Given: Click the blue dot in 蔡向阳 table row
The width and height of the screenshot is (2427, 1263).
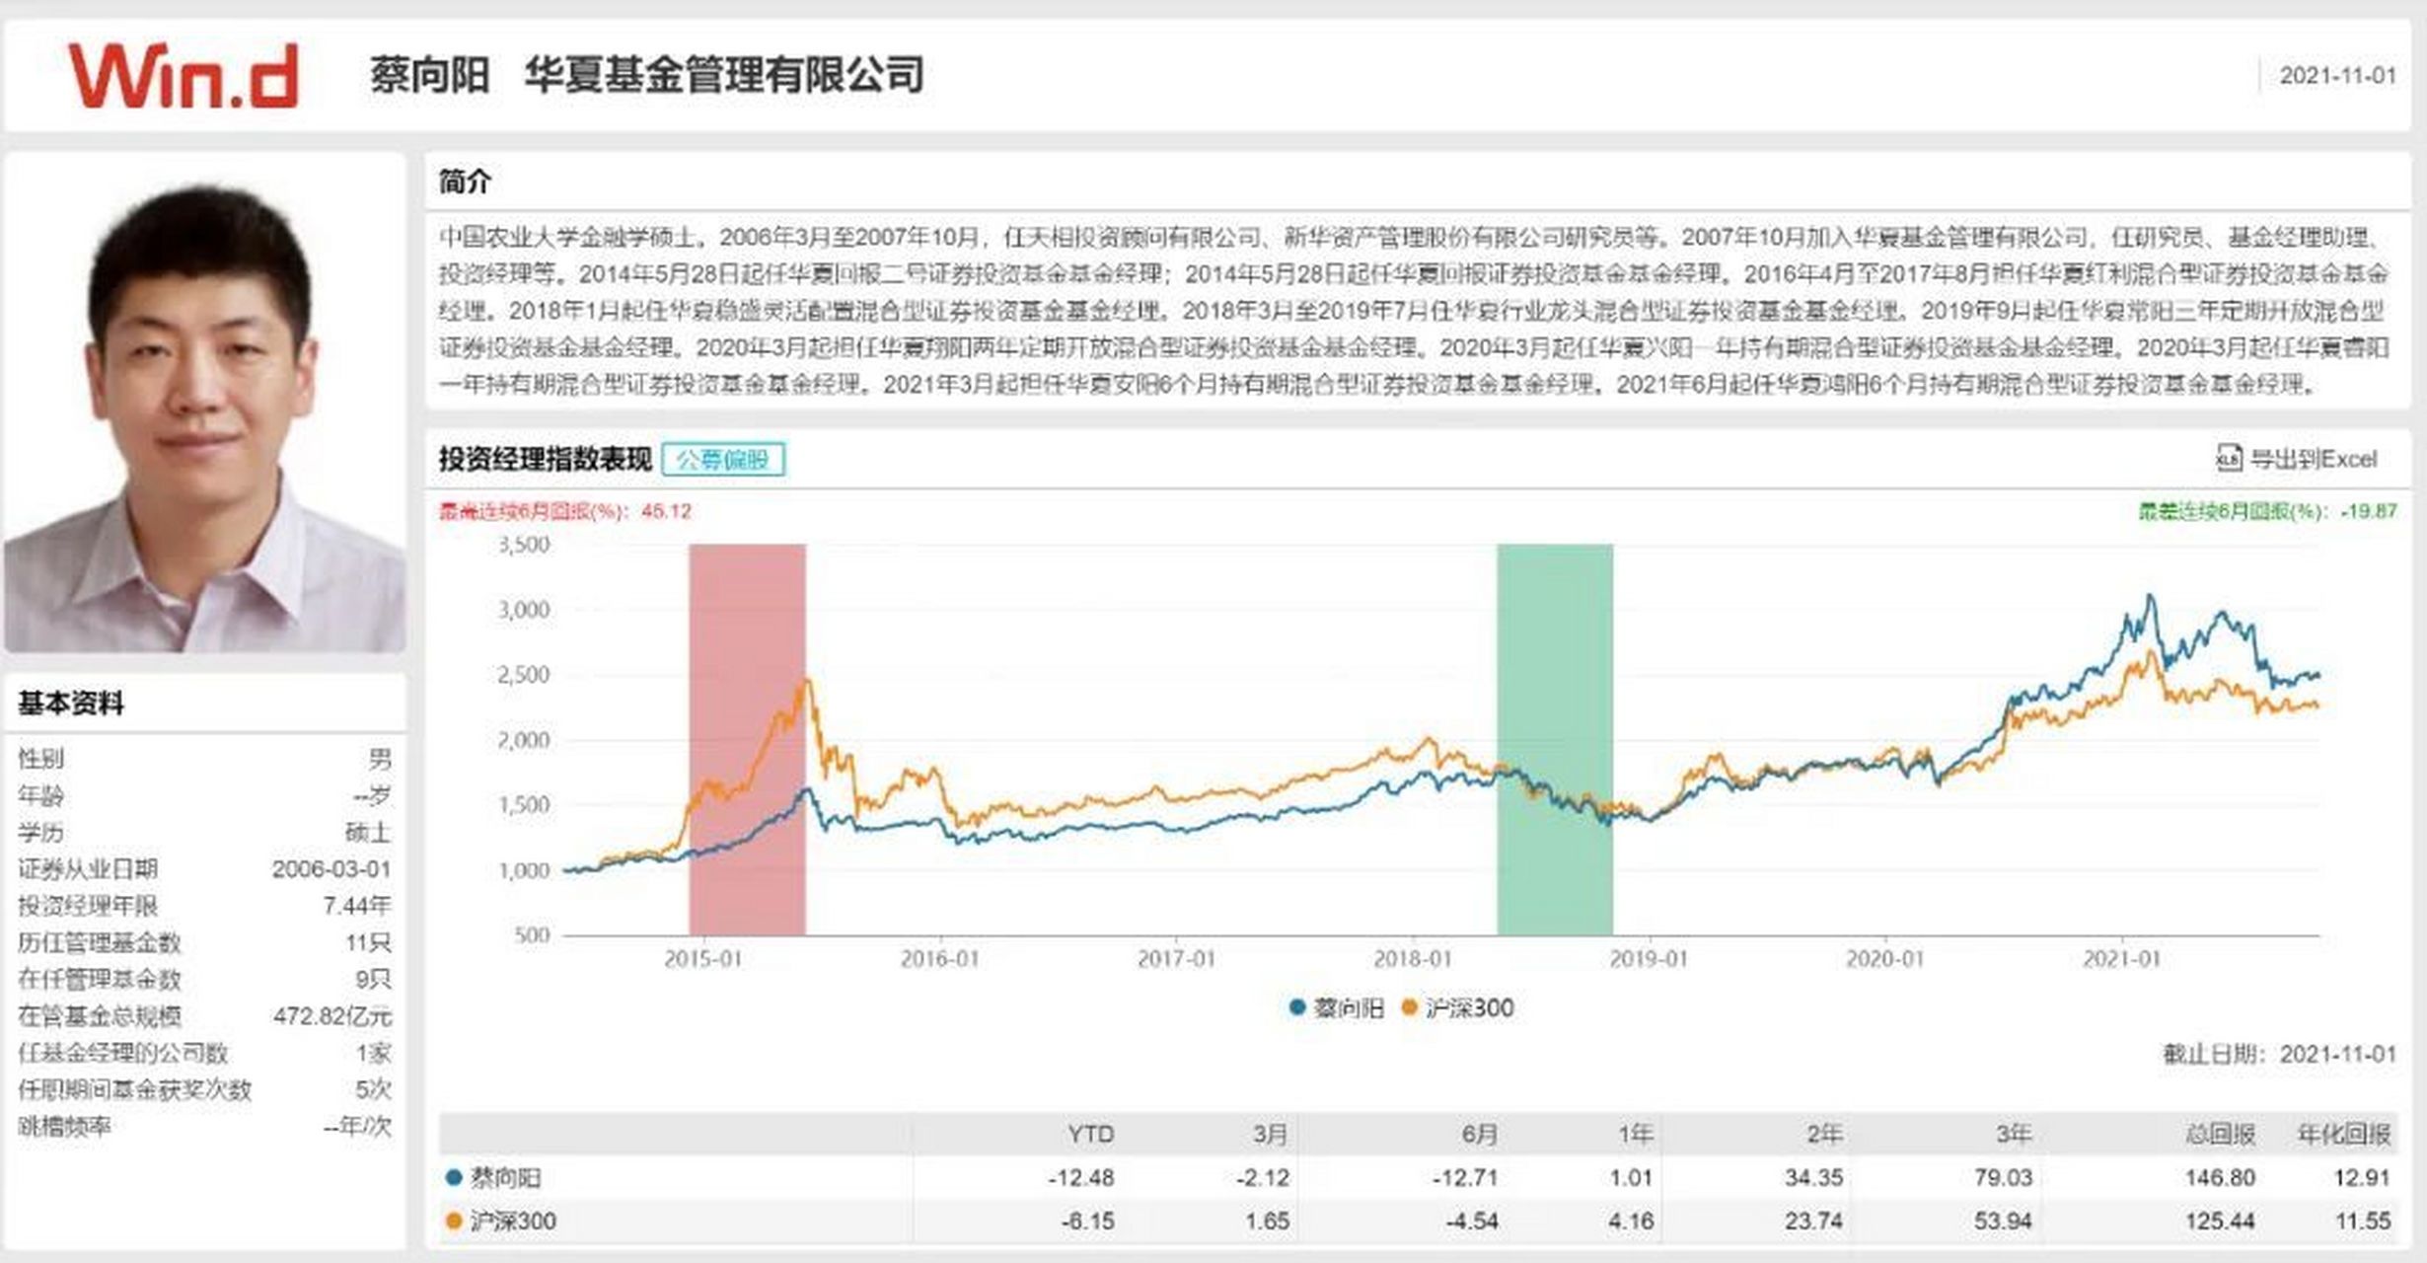Looking at the screenshot, I should (x=454, y=1177).
